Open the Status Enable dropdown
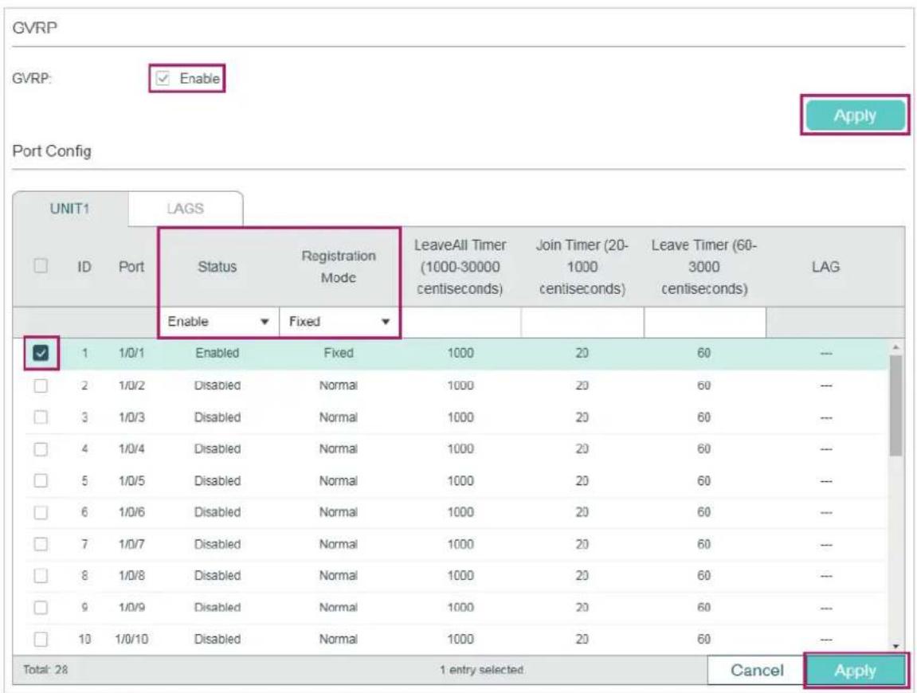This screenshot has width=917, height=693. pyautogui.click(x=217, y=322)
